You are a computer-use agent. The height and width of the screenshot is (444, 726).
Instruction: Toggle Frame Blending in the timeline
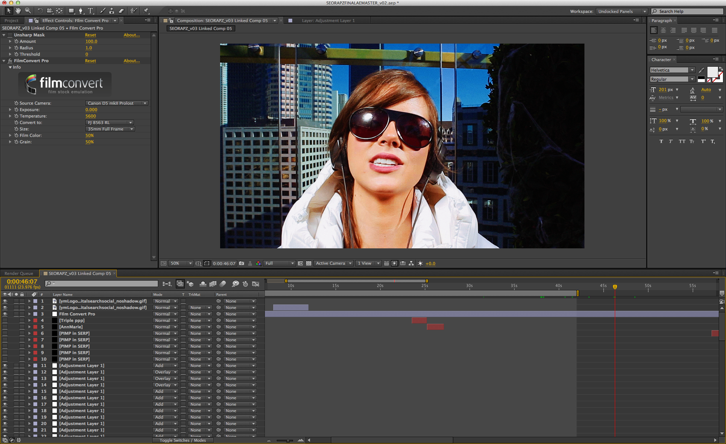click(x=213, y=284)
